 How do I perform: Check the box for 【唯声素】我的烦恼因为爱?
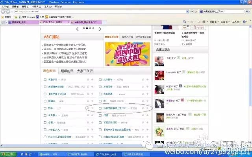[x=100, y=130]
